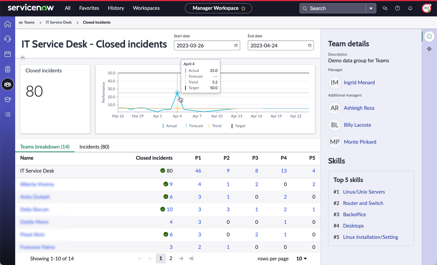Open the notifications bell icon
The image size is (437, 265).
[x=410, y=8]
